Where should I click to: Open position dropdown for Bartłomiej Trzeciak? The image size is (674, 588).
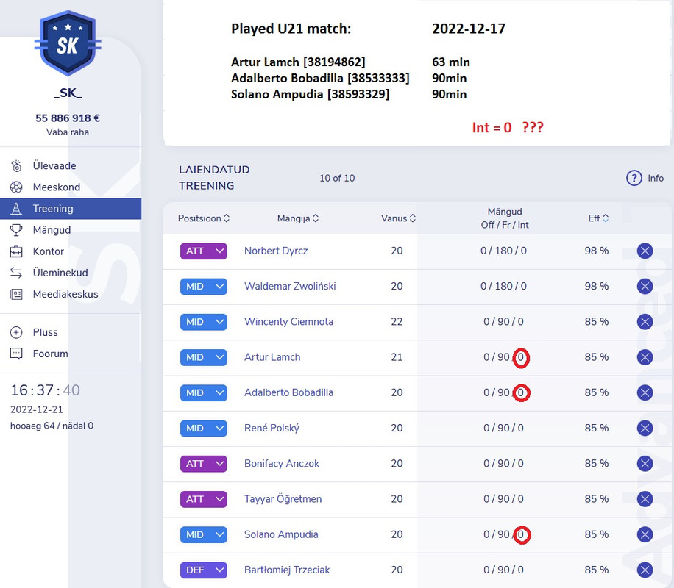click(x=203, y=570)
